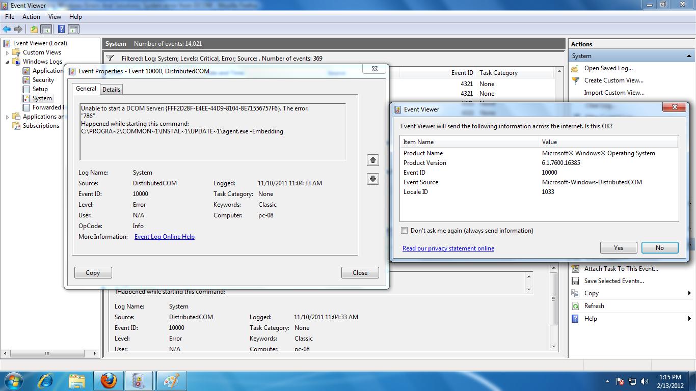This screenshot has width=696, height=391.
Task: Close the Event Properties dialog with Close button
Action: pyautogui.click(x=360, y=272)
